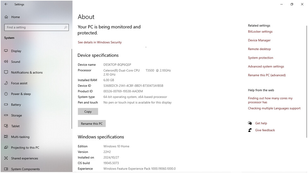Open Finding out how many cores link

point(270,100)
